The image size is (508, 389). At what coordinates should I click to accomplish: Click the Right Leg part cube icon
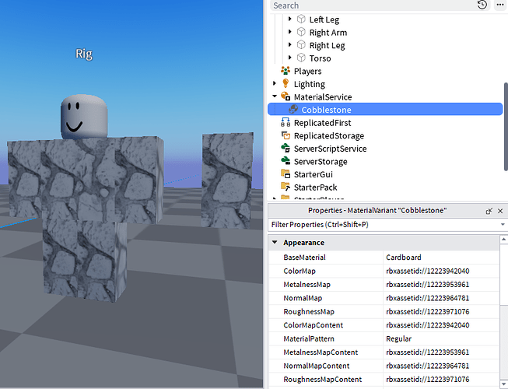(x=301, y=45)
